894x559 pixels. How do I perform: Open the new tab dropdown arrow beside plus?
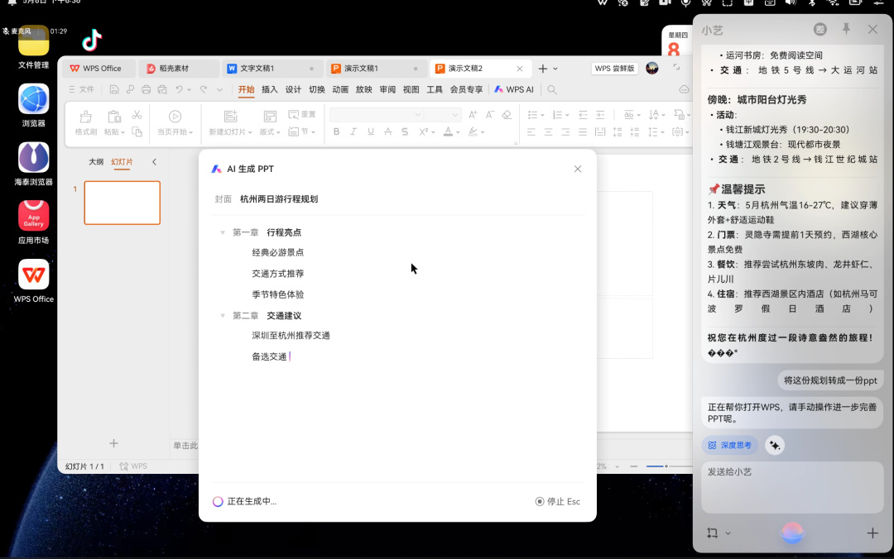[555, 69]
